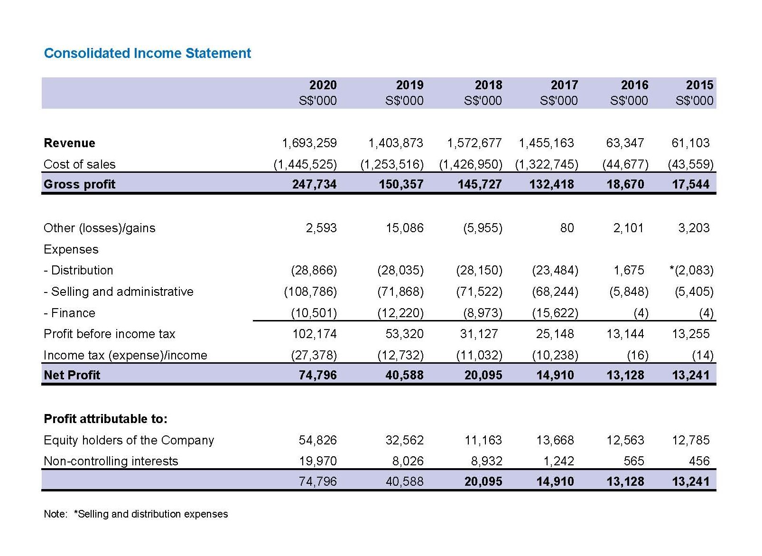This screenshot has height=556, width=762.
Task: Click Equity holders of the Company label
Action: [x=129, y=440]
